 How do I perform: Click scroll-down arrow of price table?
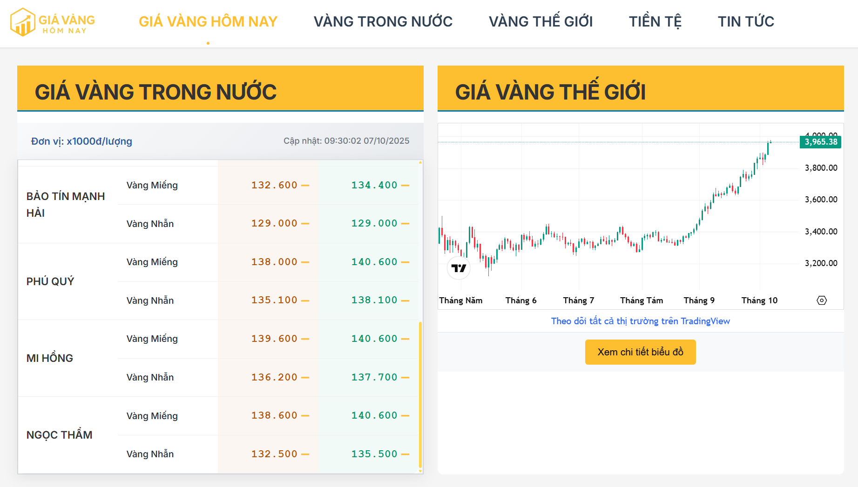coord(420,471)
